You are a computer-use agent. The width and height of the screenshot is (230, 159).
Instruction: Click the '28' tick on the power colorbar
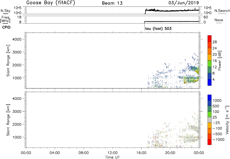[214, 42]
